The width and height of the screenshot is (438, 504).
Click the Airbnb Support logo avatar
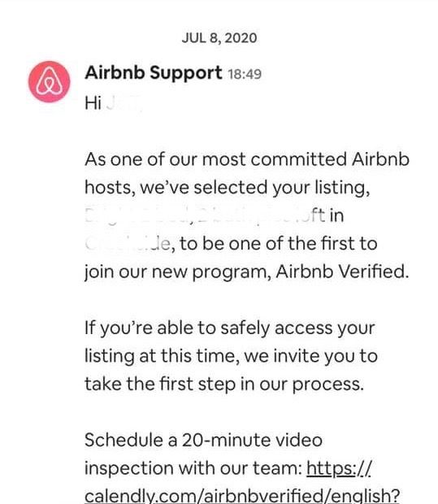50,81
